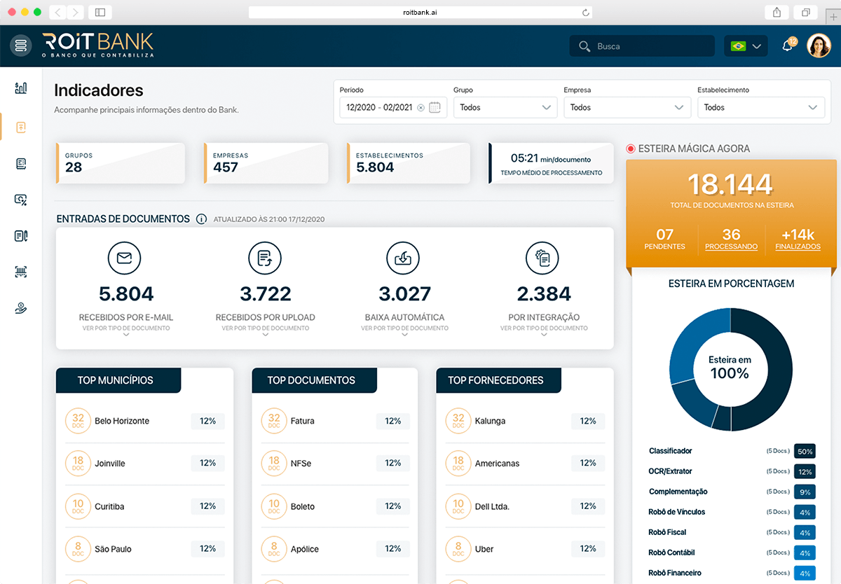Click the Processando link in the Esteira panel
The width and height of the screenshot is (841, 584).
(x=731, y=246)
